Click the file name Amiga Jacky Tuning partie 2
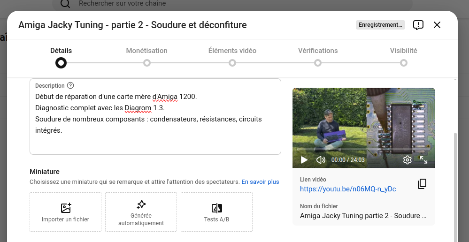The width and height of the screenshot is (469, 242). coord(363,216)
